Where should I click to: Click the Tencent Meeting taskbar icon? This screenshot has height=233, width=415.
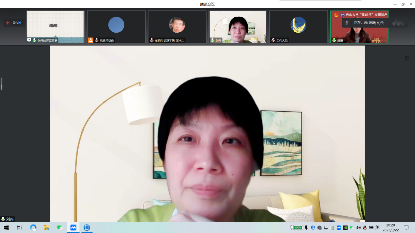click(x=73, y=227)
